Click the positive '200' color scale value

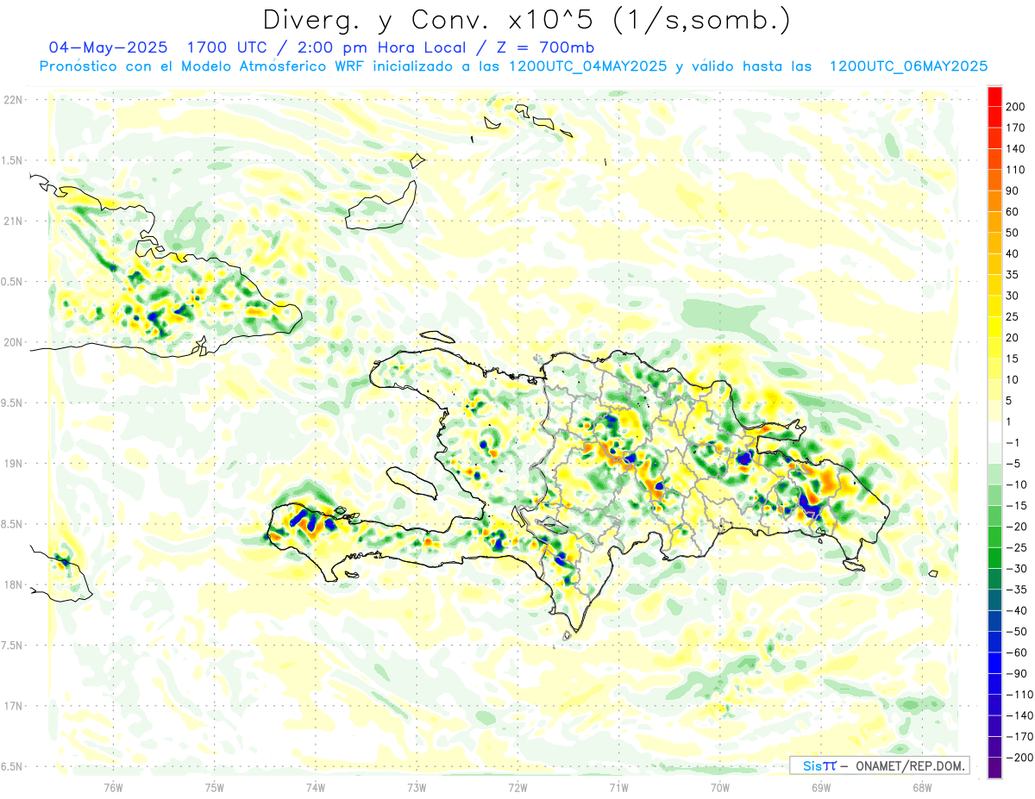(x=1015, y=107)
